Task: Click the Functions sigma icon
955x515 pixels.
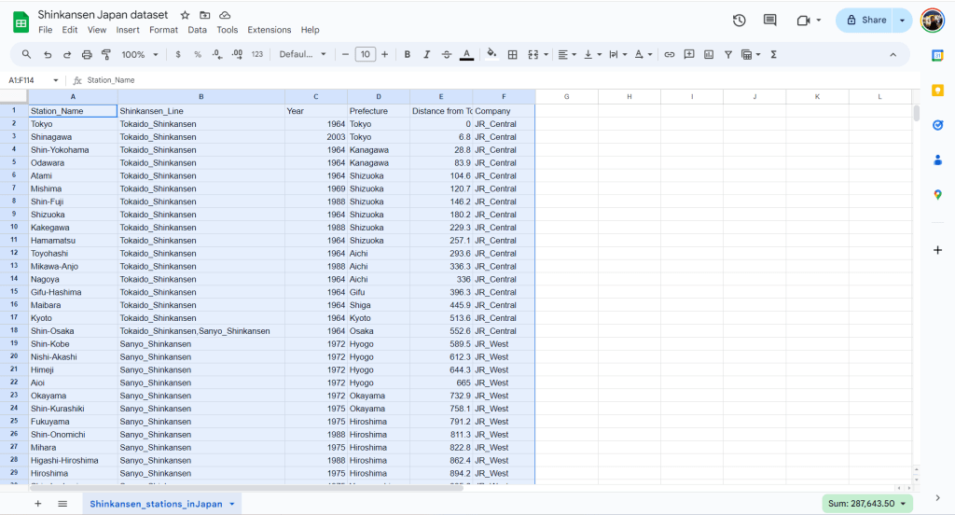Action: click(774, 54)
